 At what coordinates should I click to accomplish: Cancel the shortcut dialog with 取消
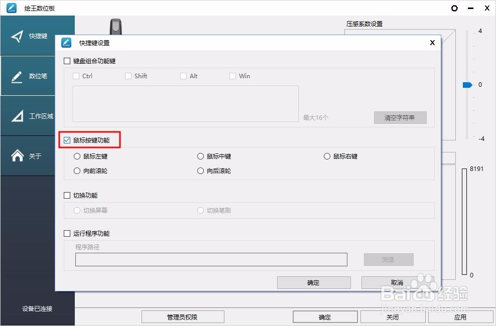pyautogui.click(x=397, y=282)
